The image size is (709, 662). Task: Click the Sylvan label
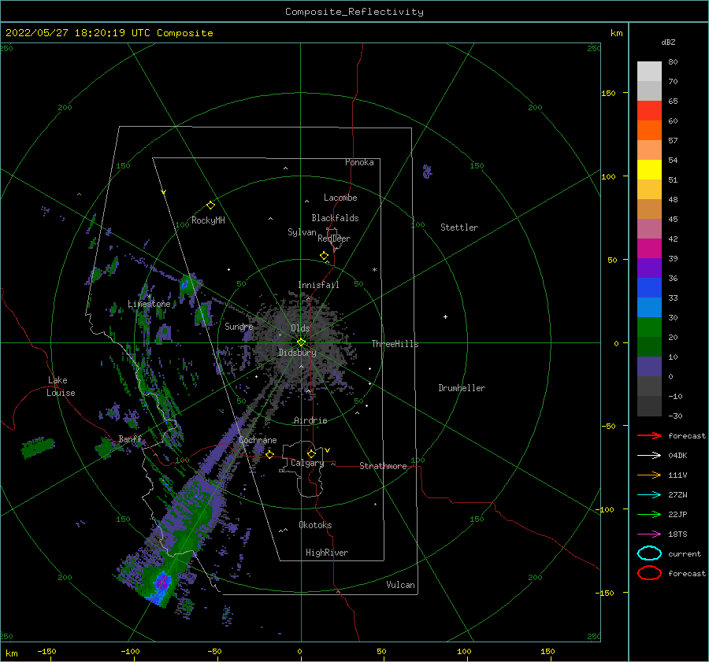(302, 231)
